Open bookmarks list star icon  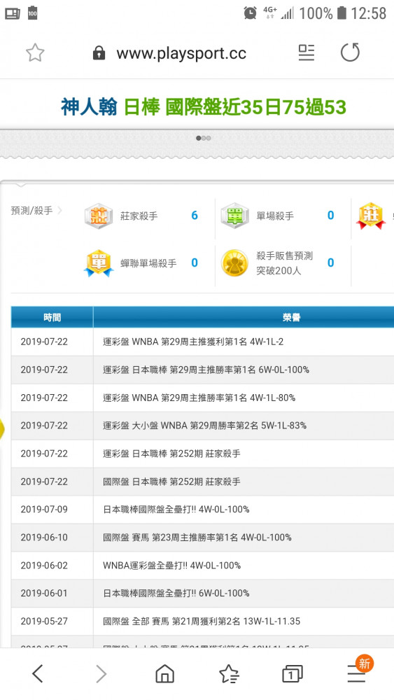click(229, 673)
